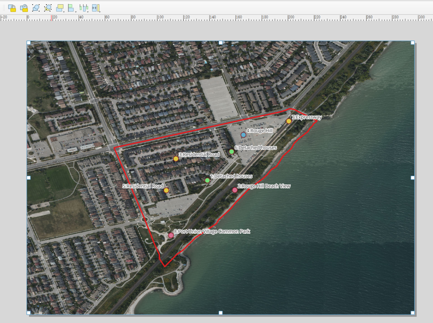
Task: Click the Unlock All Items icon
Action: pos(24,8)
